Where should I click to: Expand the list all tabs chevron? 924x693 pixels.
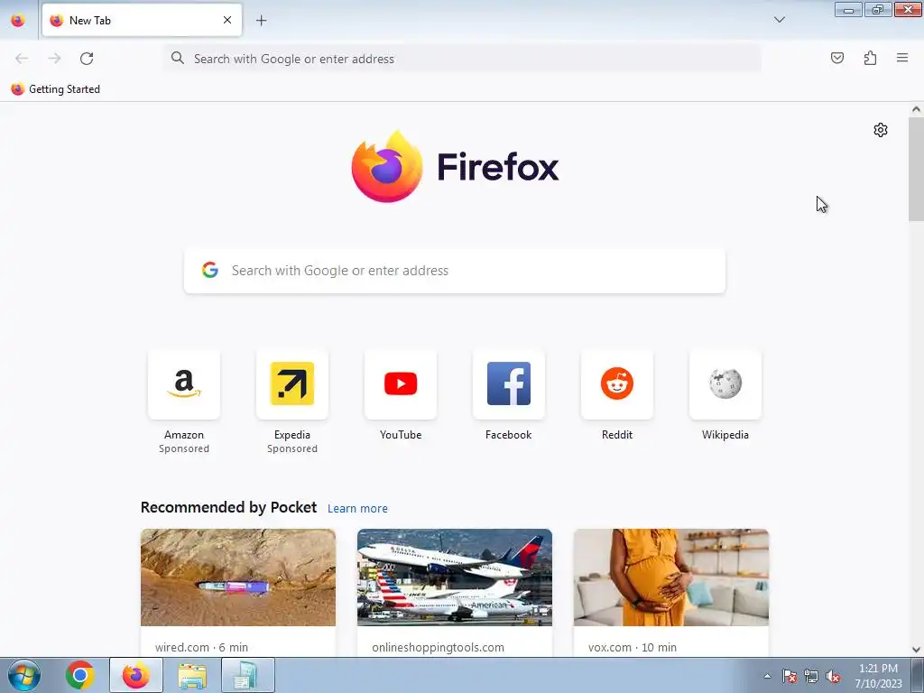pos(779,20)
